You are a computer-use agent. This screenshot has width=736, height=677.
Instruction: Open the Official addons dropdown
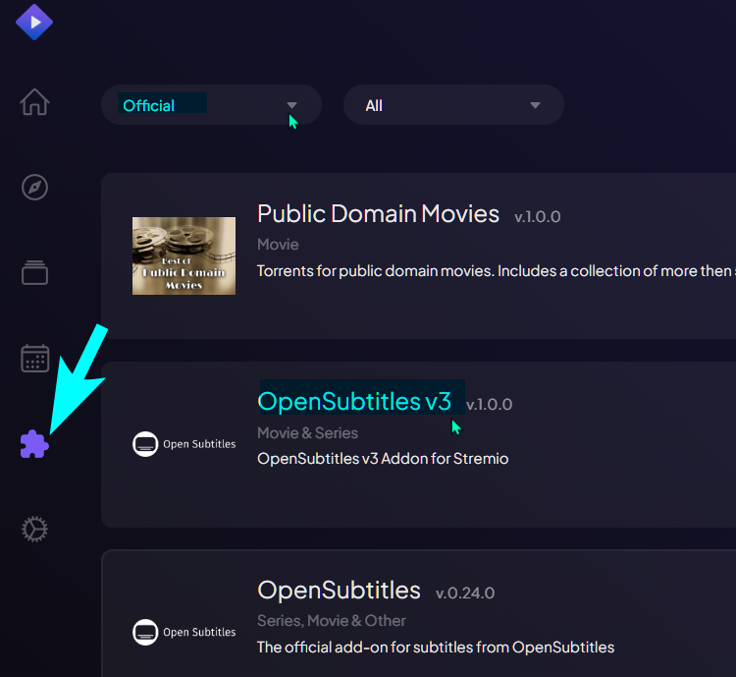coord(211,105)
